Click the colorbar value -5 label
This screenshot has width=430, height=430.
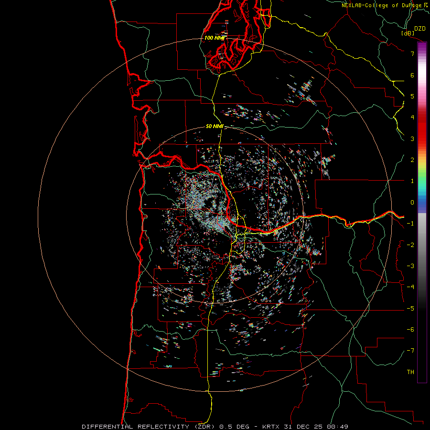coord(410,309)
